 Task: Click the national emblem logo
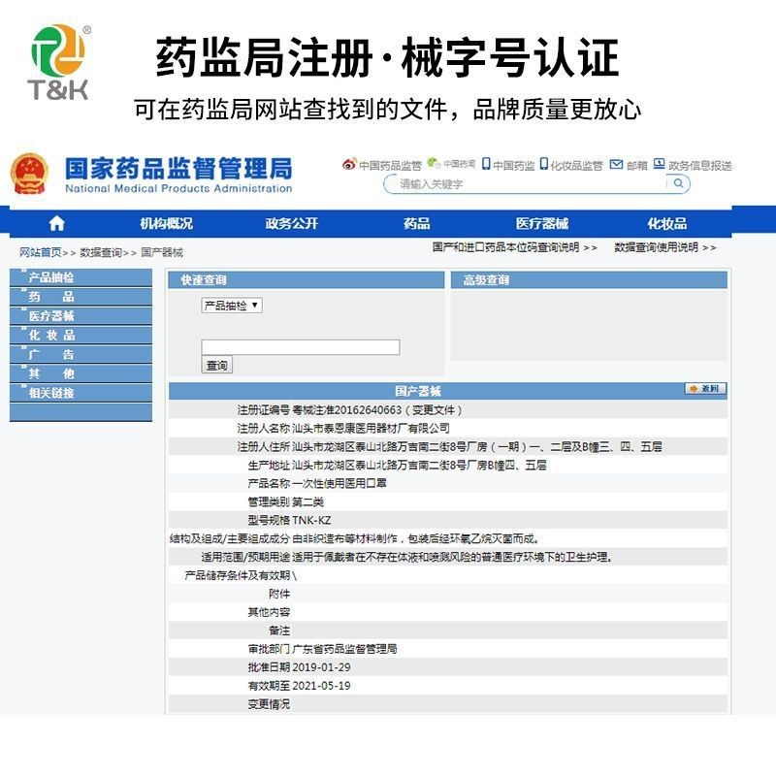pos(29,174)
